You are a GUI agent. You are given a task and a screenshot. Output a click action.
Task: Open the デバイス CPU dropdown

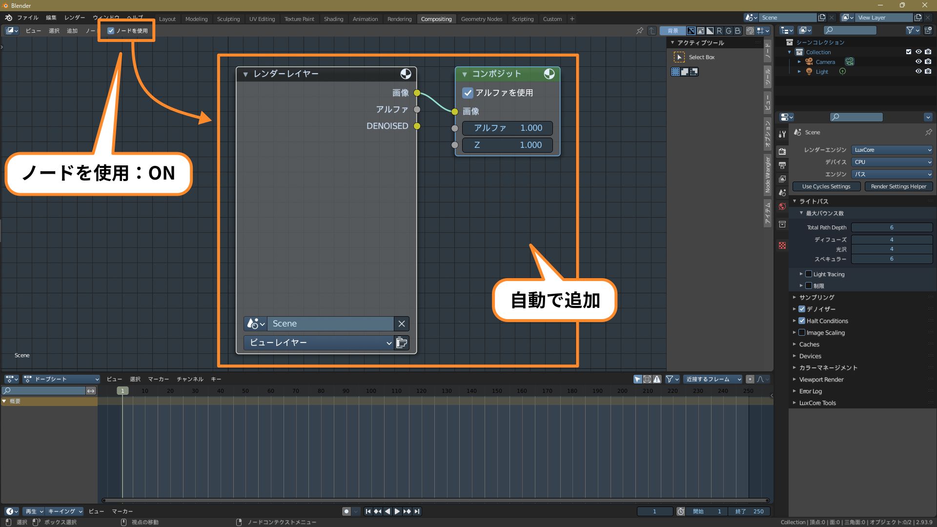[x=892, y=162]
